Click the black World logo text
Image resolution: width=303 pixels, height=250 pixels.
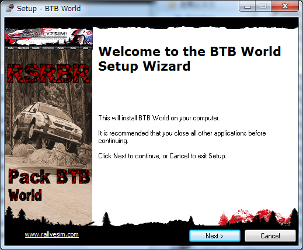(x=25, y=195)
